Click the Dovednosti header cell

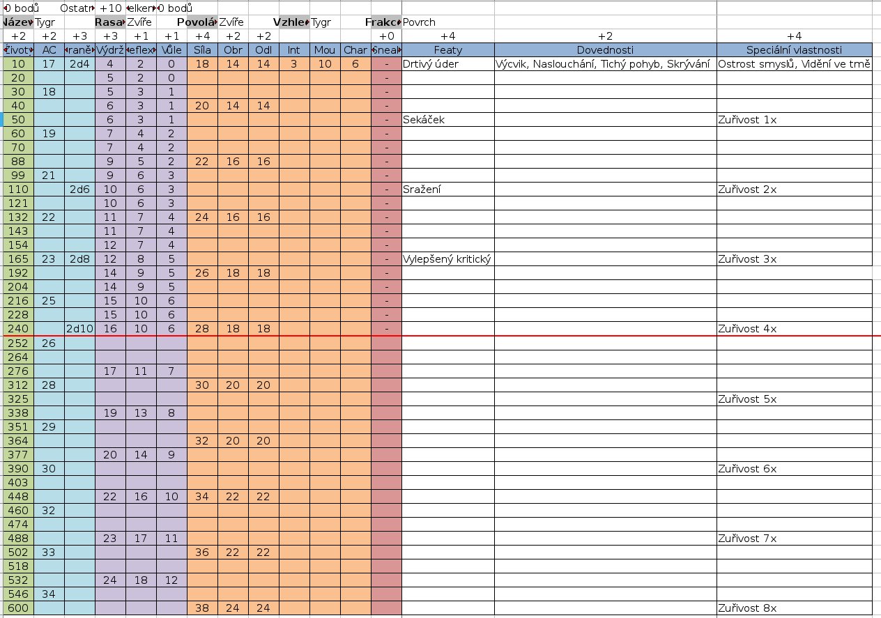point(605,50)
